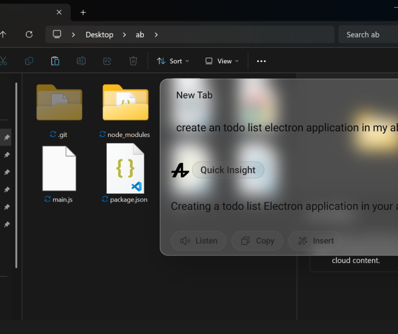
Task: Open the Sort dropdown menu
Action: coord(173,61)
